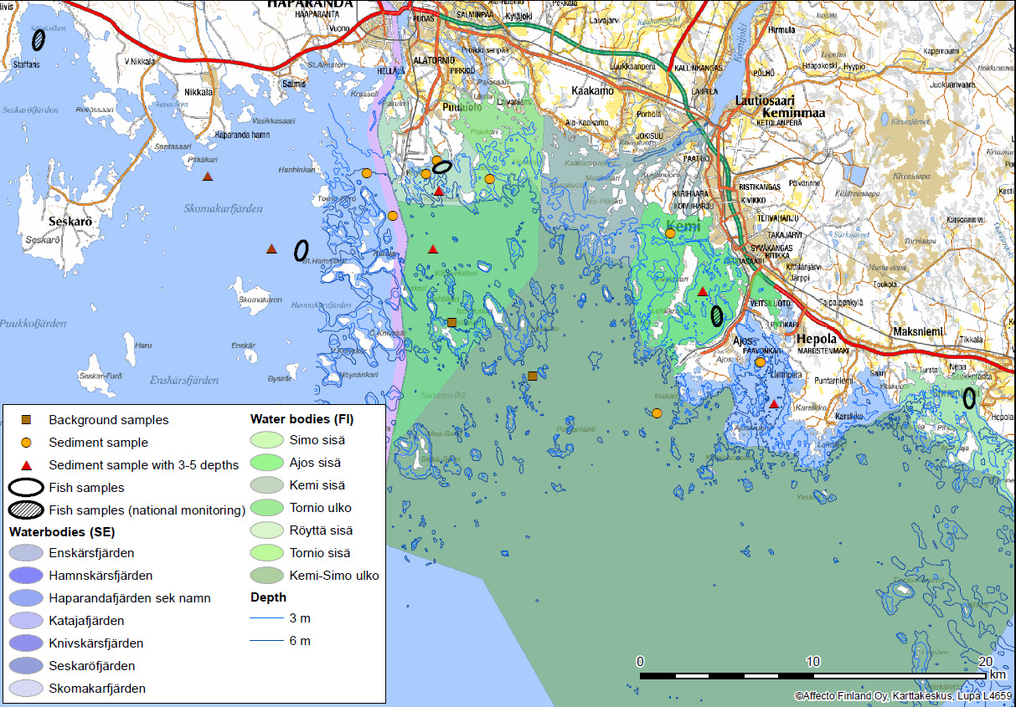Click the orange Sediment sample circle in legend

click(x=26, y=443)
